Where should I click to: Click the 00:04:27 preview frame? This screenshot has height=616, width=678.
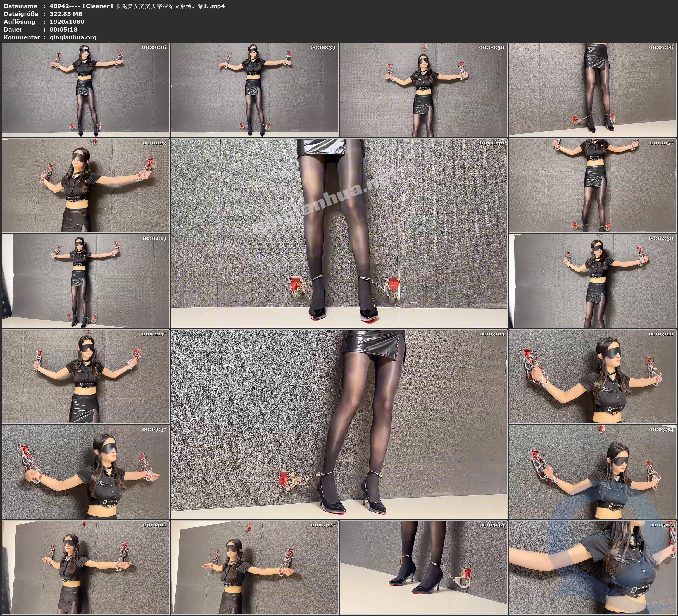coord(254,567)
